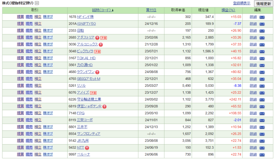
Task: Click 積立 in NTT row
Action: (38, 147)
